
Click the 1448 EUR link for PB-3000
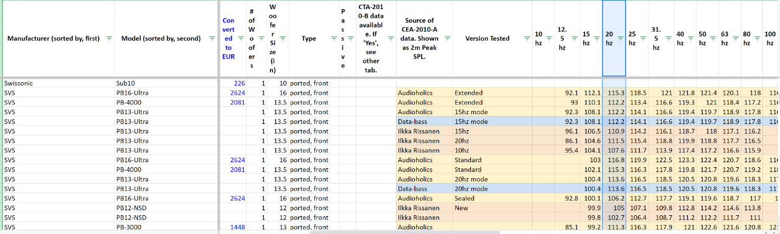pyautogui.click(x=237, y=227)
